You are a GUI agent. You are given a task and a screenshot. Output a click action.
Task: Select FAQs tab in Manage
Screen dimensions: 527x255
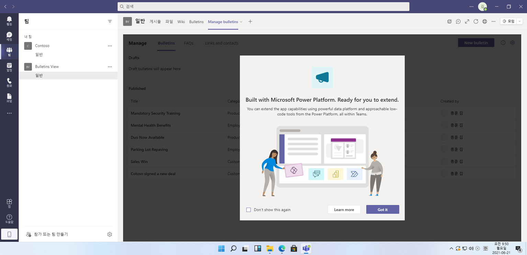[x=189, y=43]
